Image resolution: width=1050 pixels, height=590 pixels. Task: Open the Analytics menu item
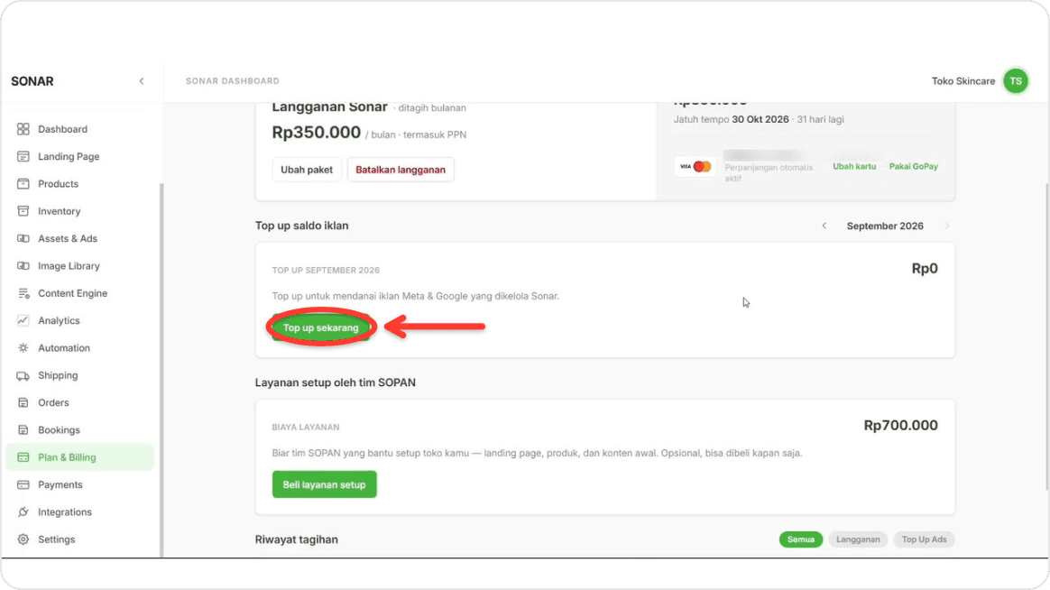tap(79, 320)
